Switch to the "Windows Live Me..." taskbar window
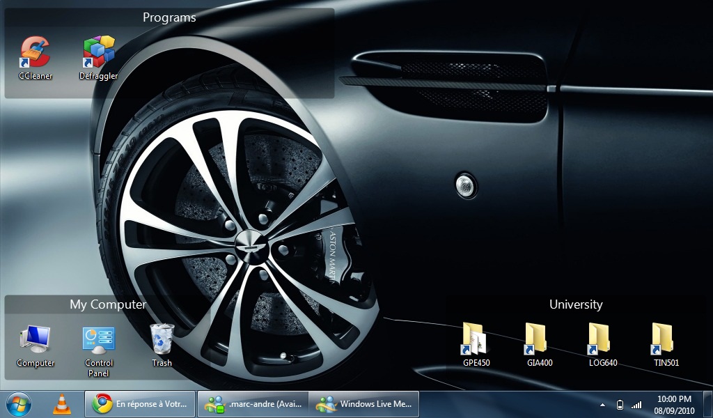This screenshot has width=713, height=418. click(363, 404)
